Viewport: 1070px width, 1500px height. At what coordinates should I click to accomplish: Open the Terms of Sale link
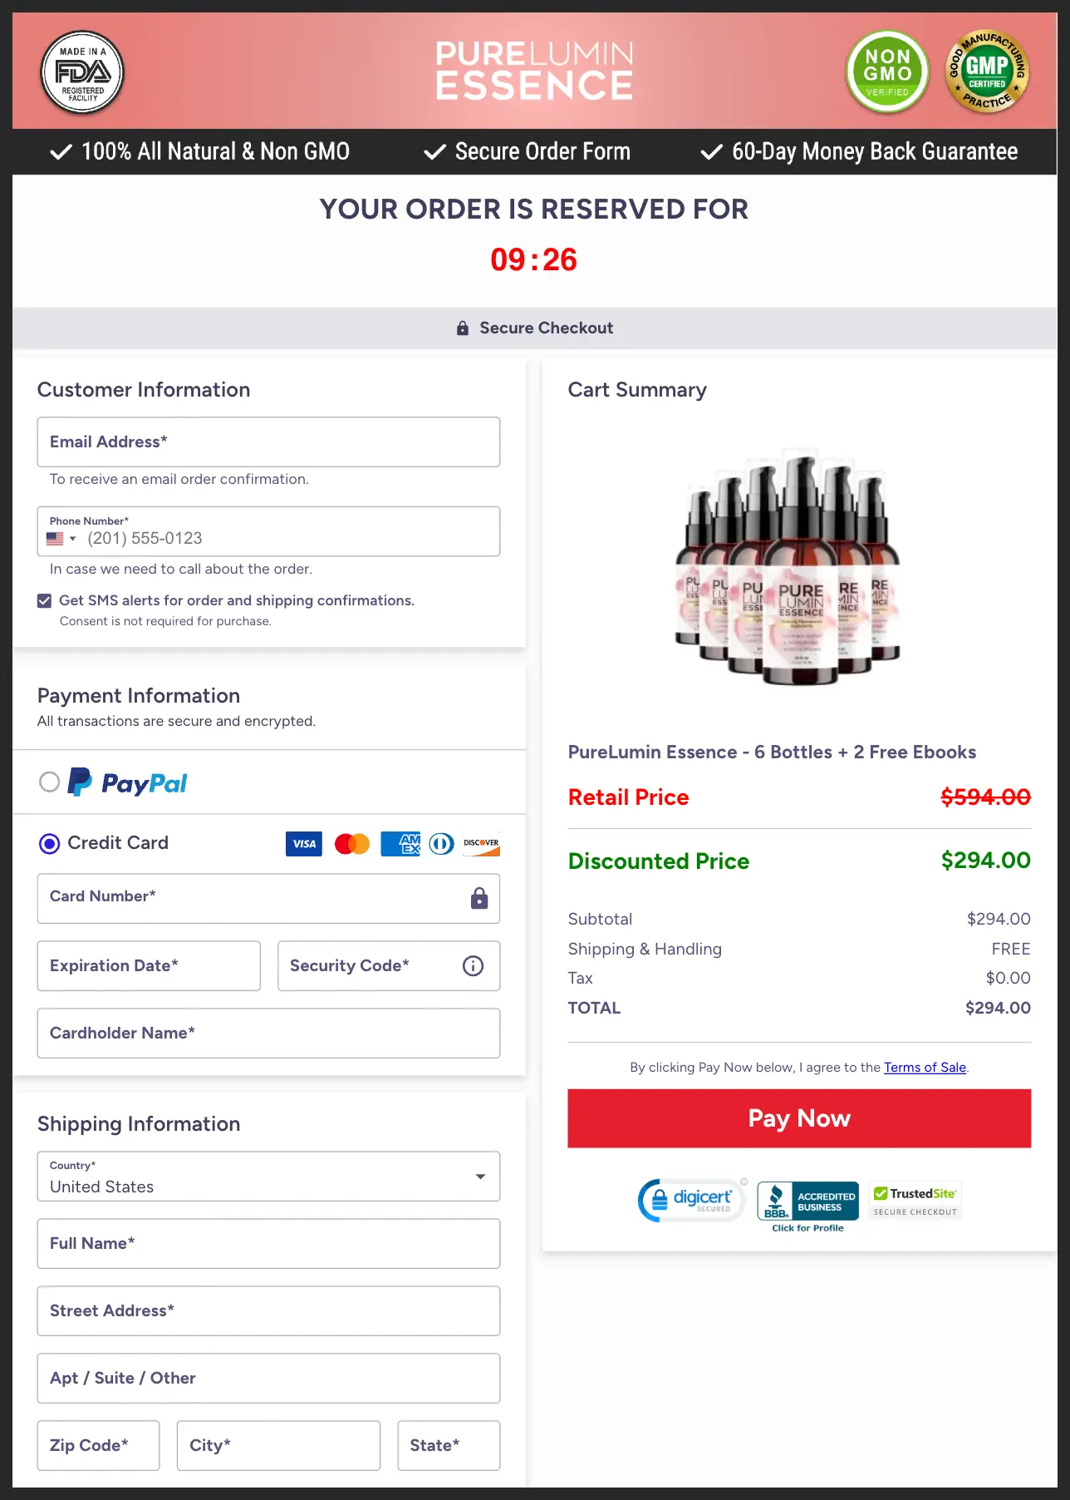[x=925, y=1067]
